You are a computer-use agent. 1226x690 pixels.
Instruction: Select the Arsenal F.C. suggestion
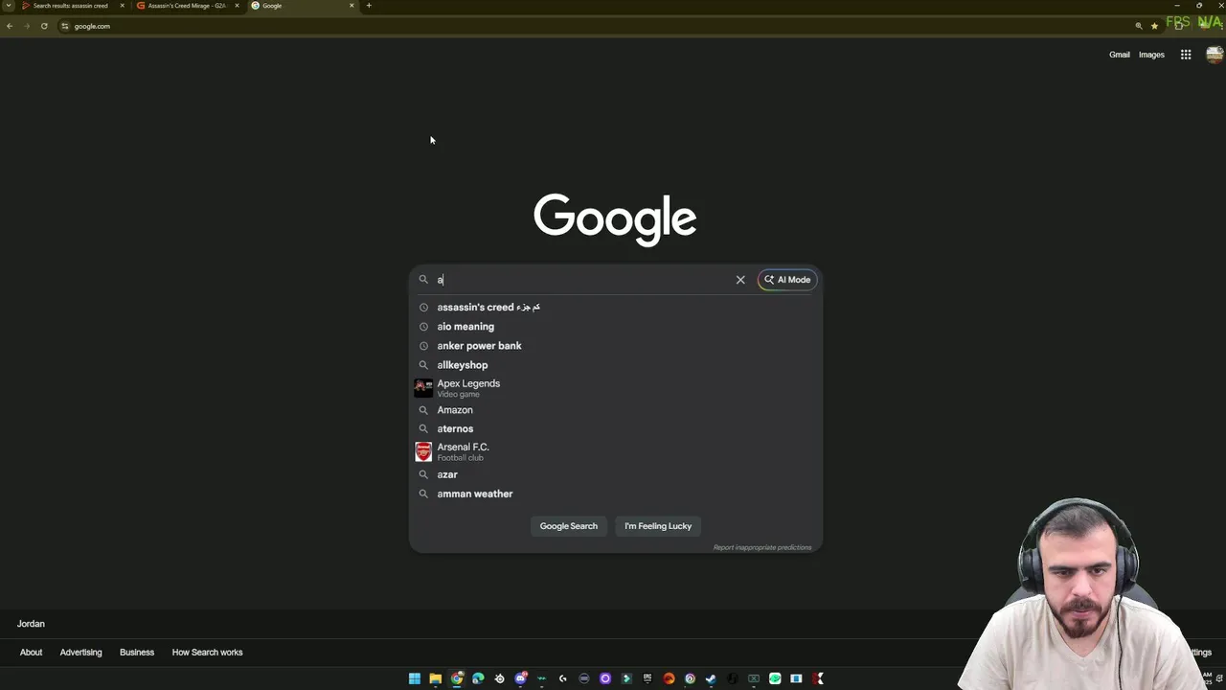616,451
